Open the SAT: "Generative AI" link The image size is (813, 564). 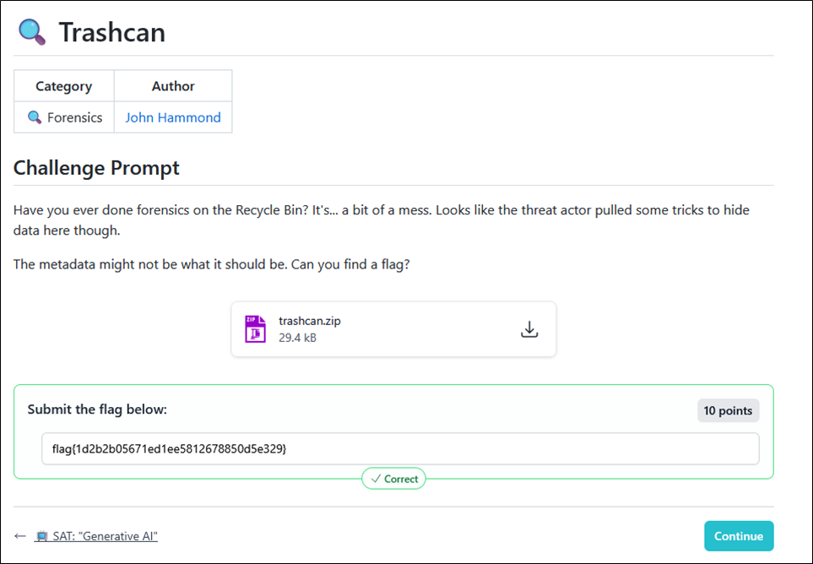click(104, 536)
